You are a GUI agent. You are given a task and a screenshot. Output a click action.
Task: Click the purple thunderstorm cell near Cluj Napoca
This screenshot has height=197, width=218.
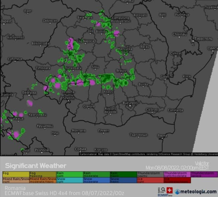tap(71, 44)
